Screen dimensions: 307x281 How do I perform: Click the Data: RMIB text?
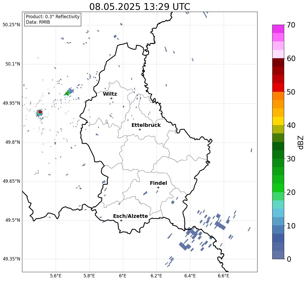[x=38, y=22]
